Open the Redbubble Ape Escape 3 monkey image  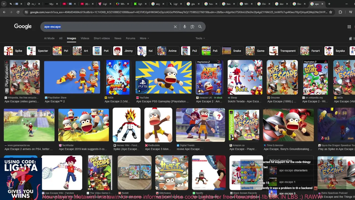(158, 125)
